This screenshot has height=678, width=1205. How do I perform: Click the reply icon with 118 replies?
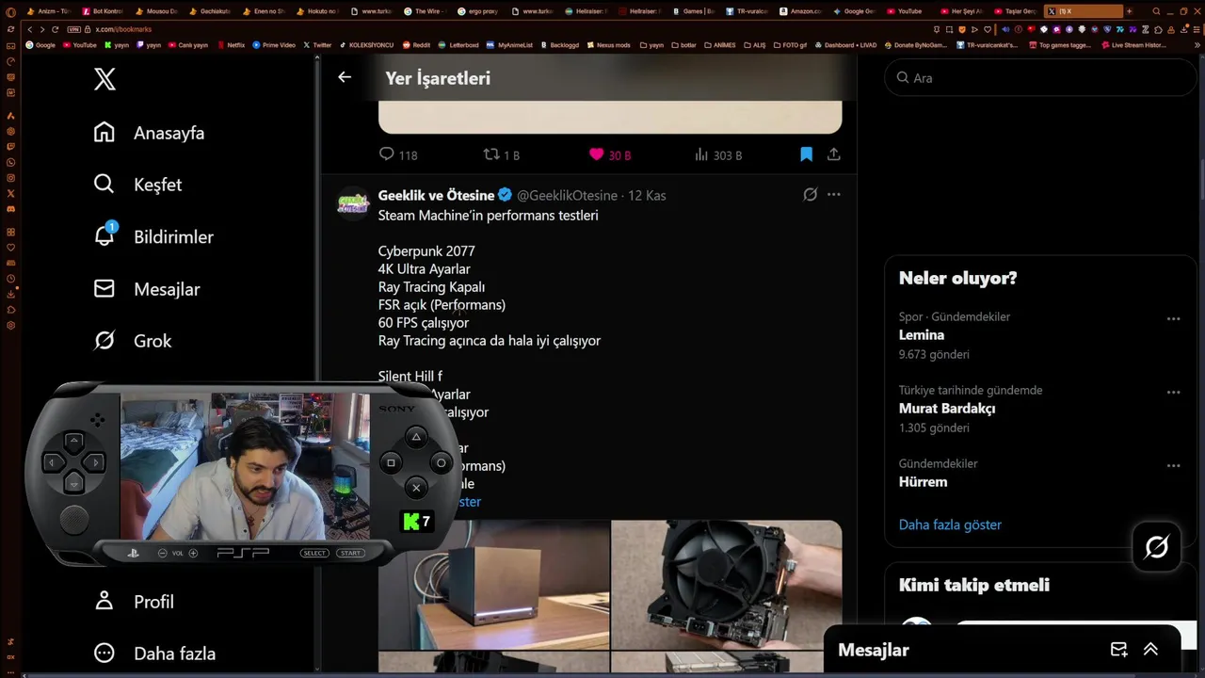[386, 154]
